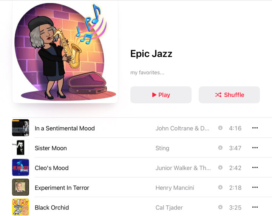
Task: Select Cal Tjader yellow album thumbnail
Action: pos(20,207)
